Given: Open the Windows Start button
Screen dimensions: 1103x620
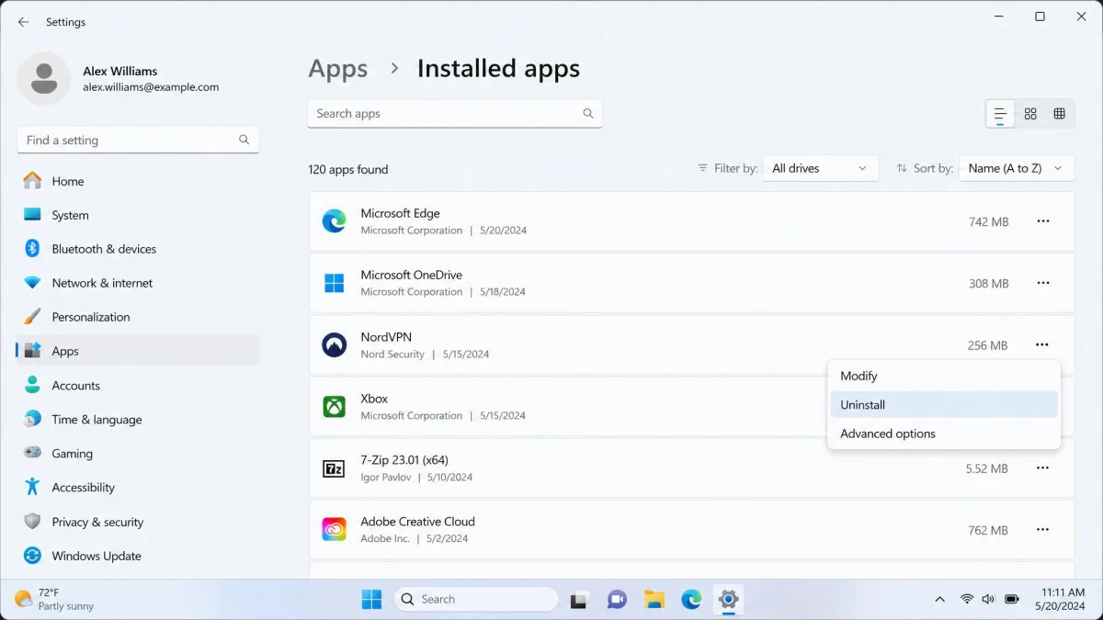Looking at the screenshot, I should (x=371, y=600).
